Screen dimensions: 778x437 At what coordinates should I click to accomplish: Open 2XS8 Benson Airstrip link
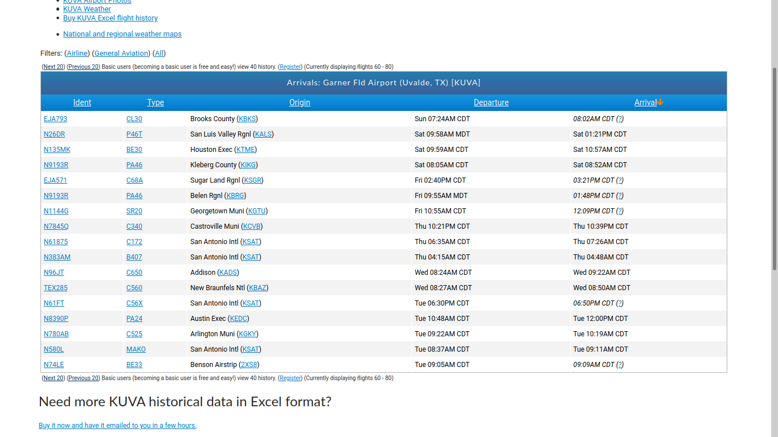(249, 365)
